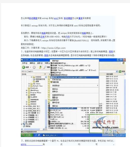The image size is (130, 147).
Task: Close the Folders pane with X
Action: point(45,74)
